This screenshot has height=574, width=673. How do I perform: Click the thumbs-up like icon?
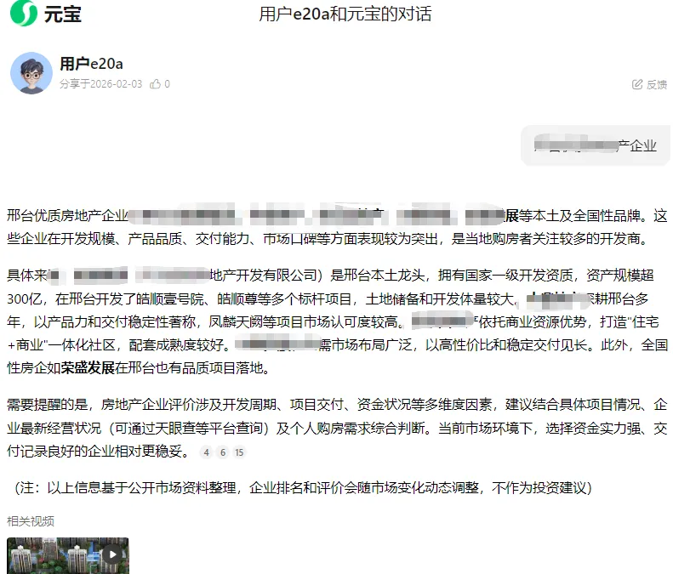(155, 84)
